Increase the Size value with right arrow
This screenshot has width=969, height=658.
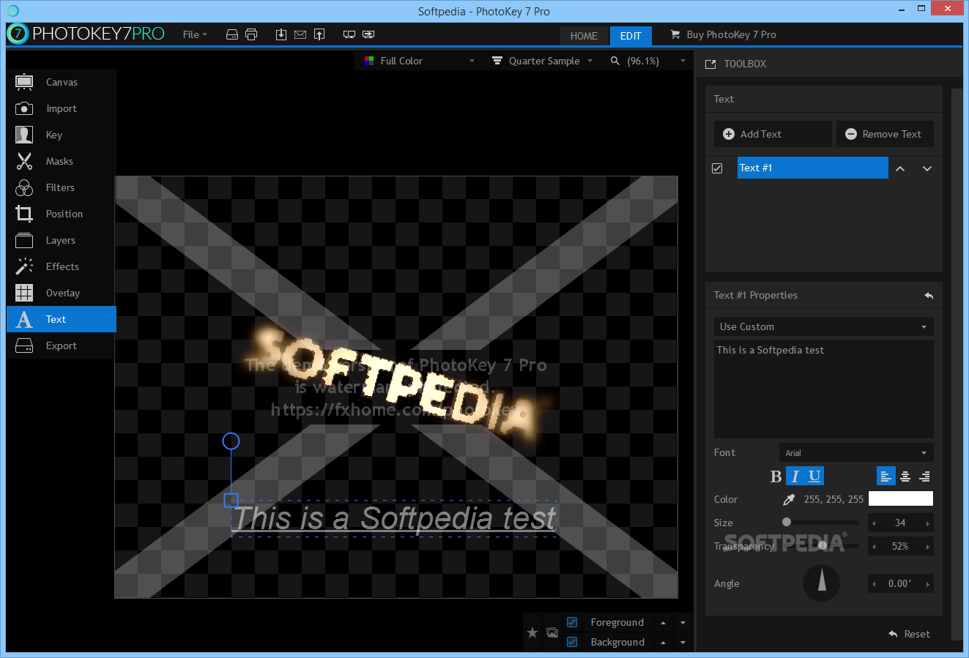click(928, 523)
